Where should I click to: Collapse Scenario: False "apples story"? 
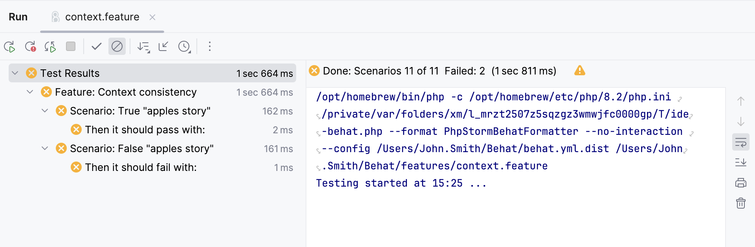[x=45, y=149]
